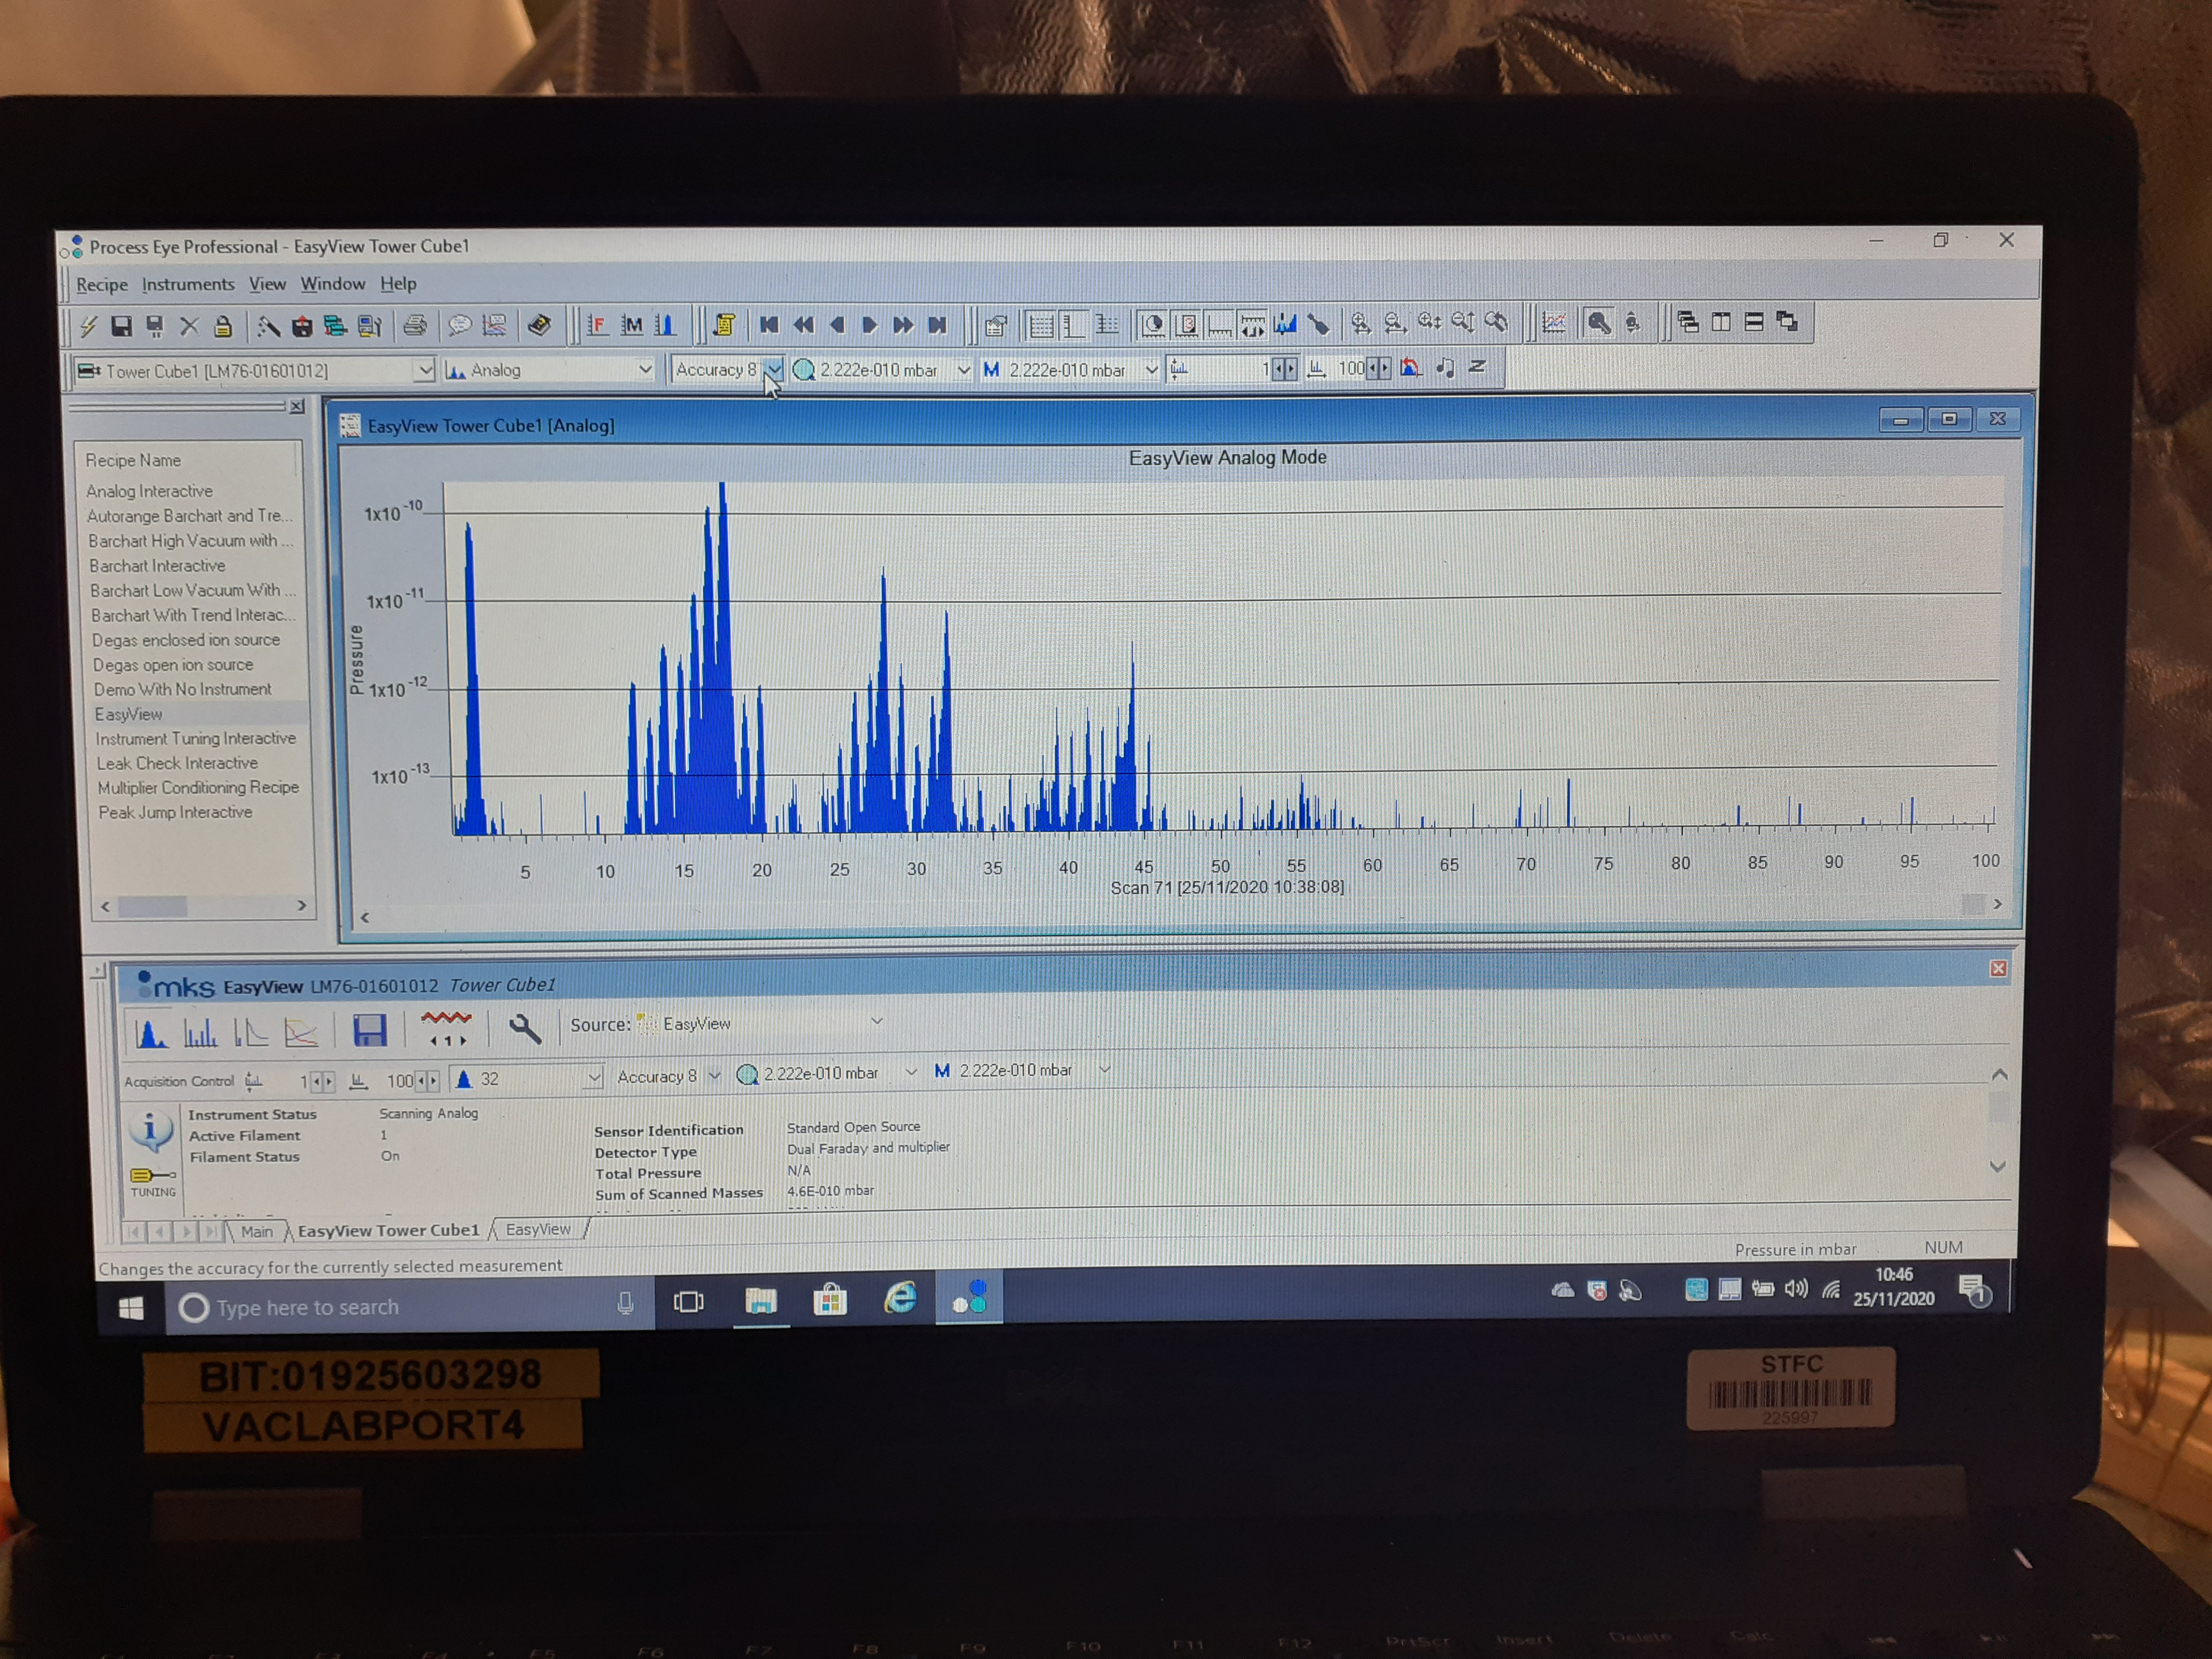Open the top toolbar M 2.222e-010 mbar dropdown
This screenshot has height=1659, width=2212.
coord(1151,369)
